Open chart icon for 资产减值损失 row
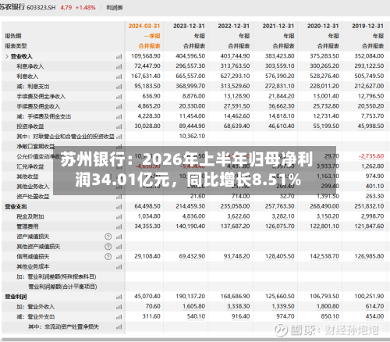Screen dimensions: 390x342 (119, 237)
